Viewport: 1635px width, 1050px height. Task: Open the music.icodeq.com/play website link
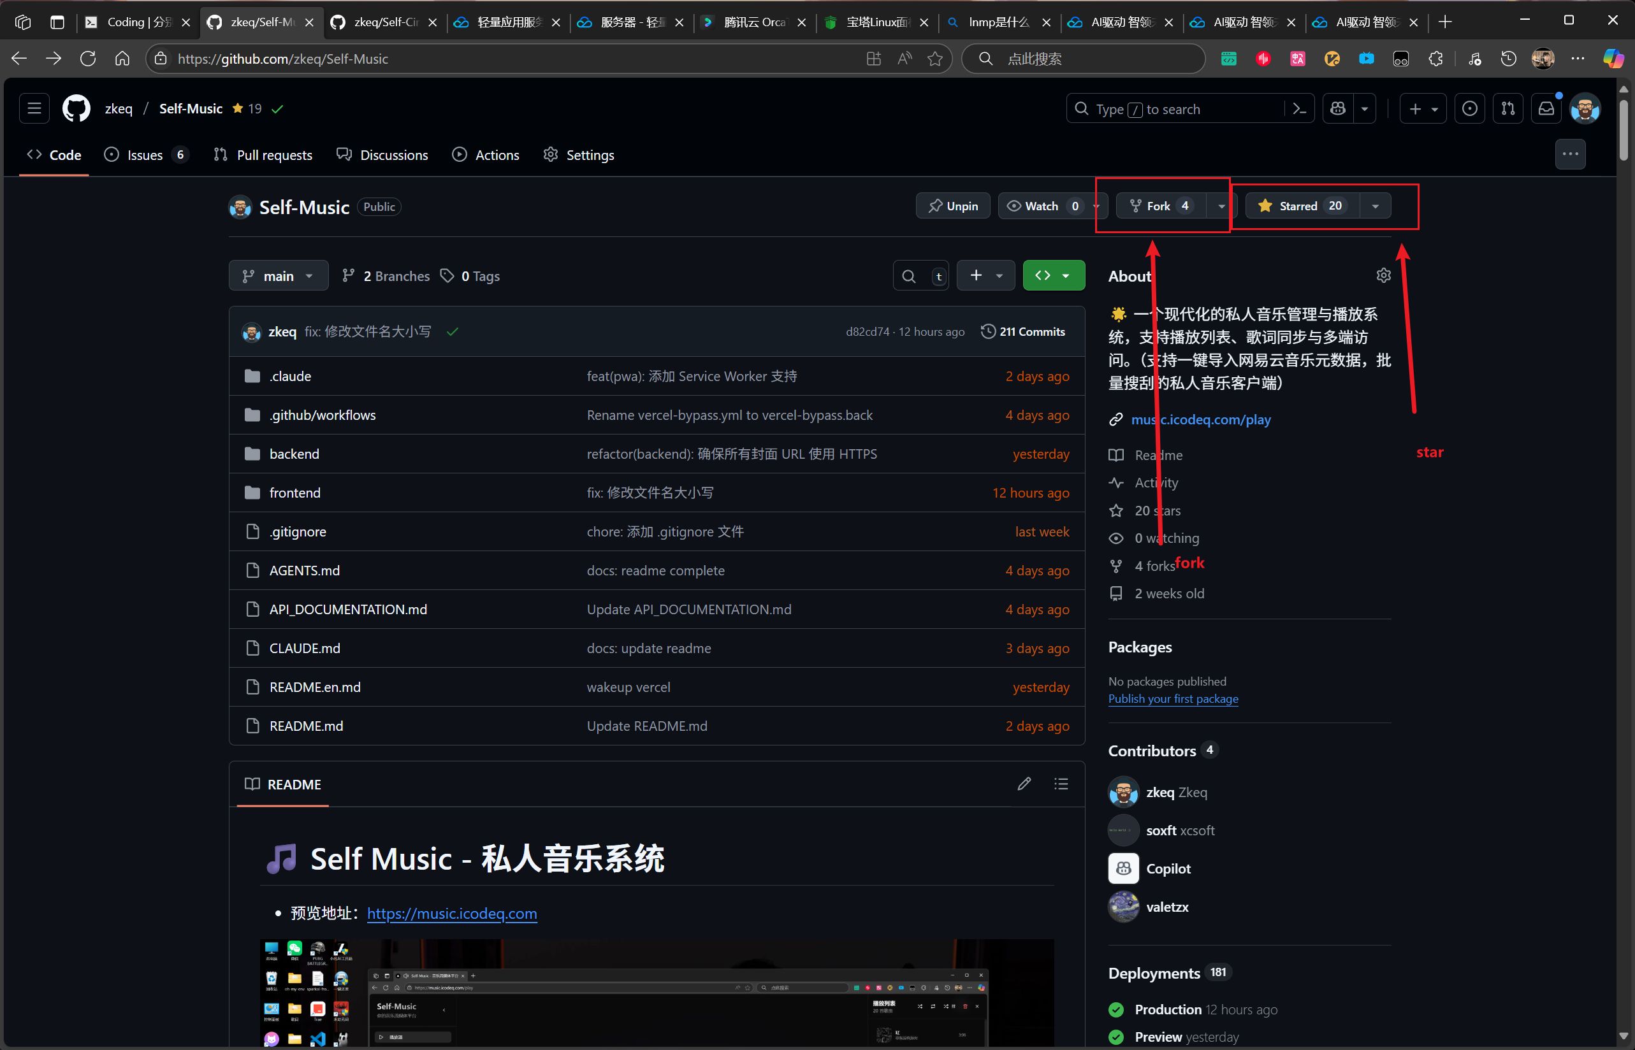click(x=1200, y=419)
